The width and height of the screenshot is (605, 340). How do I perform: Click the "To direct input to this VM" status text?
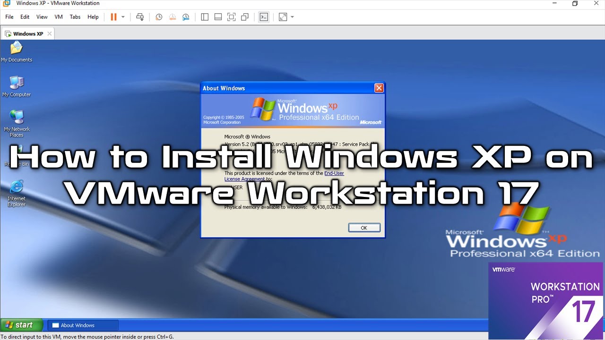(x=87, y=337)
